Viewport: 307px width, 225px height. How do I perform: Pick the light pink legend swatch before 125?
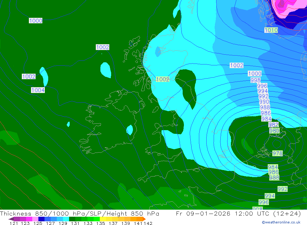(x=35, y=219)
